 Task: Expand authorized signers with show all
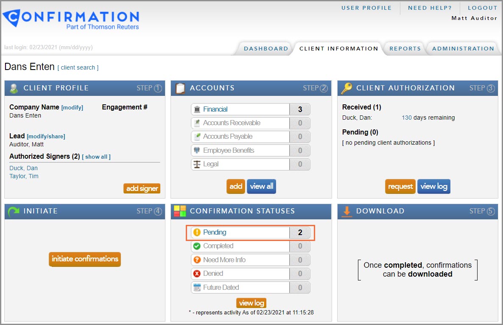point(96,157)
